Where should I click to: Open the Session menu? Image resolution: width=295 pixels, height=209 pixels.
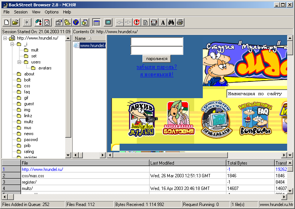coord(21,12)
